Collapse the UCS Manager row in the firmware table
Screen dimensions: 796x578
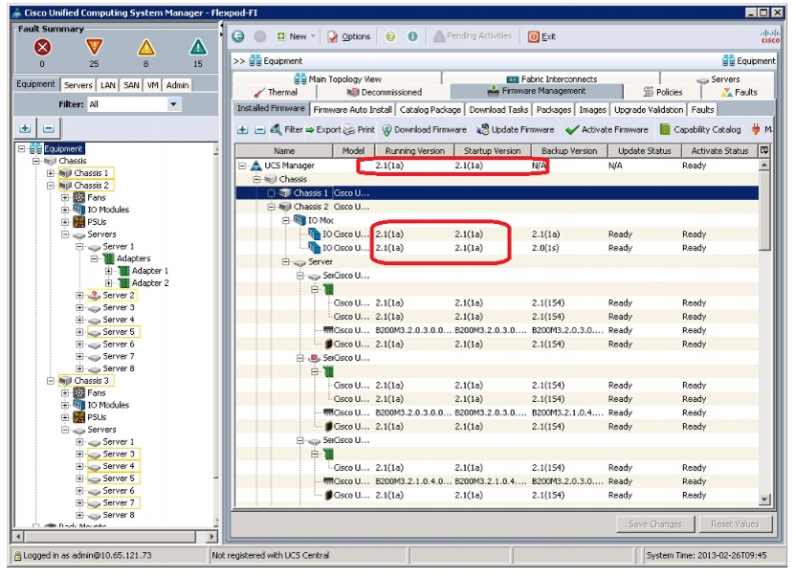tap(242, 166)
